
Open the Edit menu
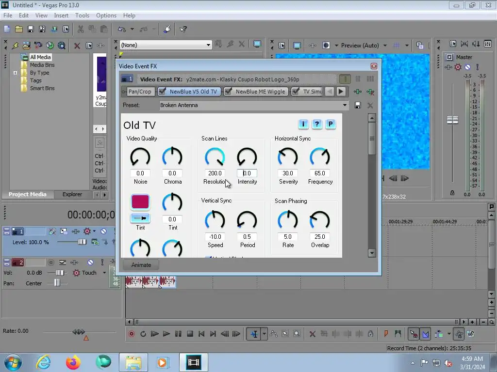[x=24, y=15]
